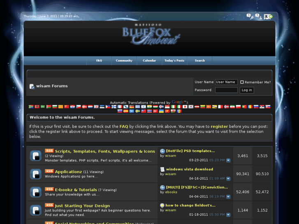Click the date and time text at top
The width and height of the screenshot is (299, 224).
51,16
